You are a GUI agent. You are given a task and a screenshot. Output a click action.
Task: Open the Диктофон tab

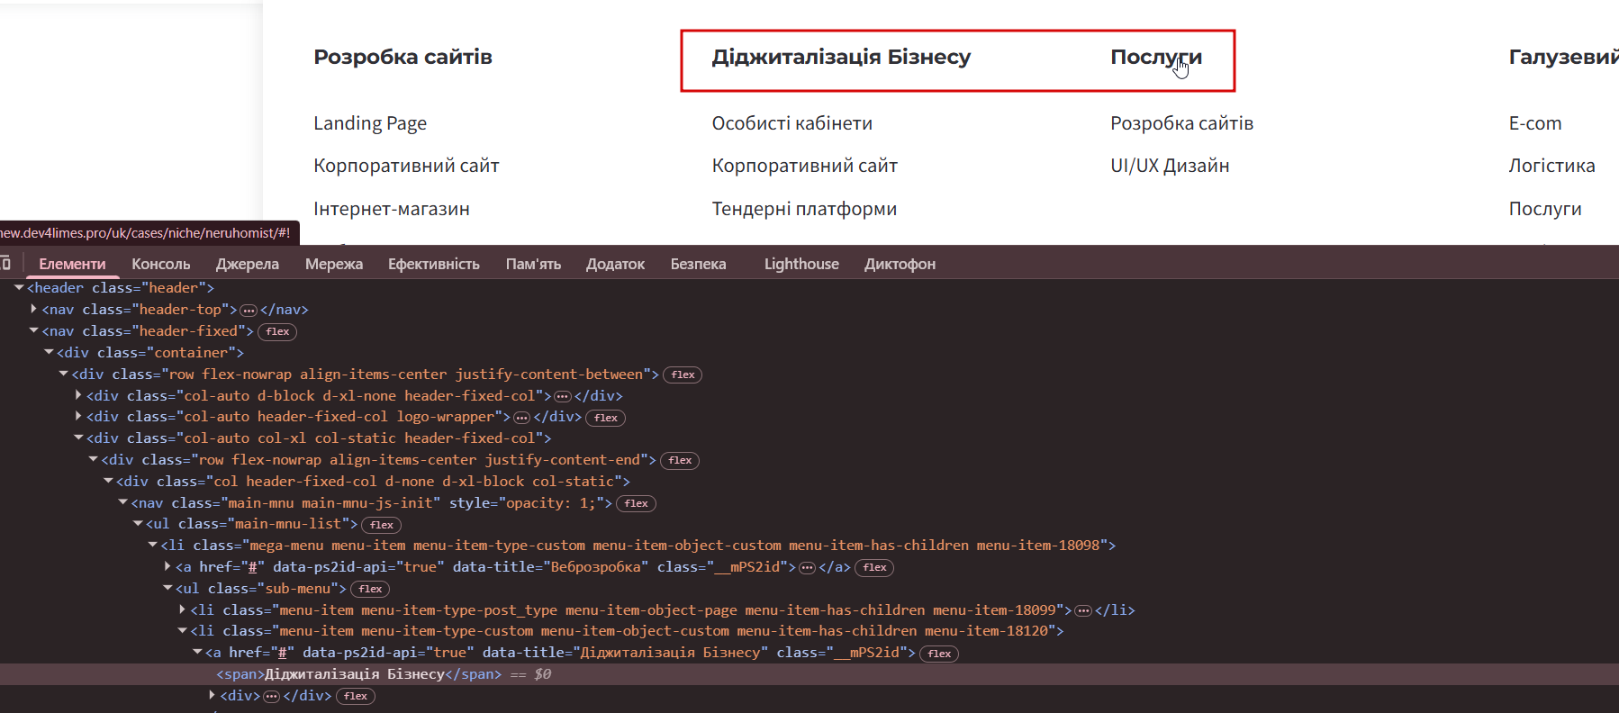(x=900, y=265)
